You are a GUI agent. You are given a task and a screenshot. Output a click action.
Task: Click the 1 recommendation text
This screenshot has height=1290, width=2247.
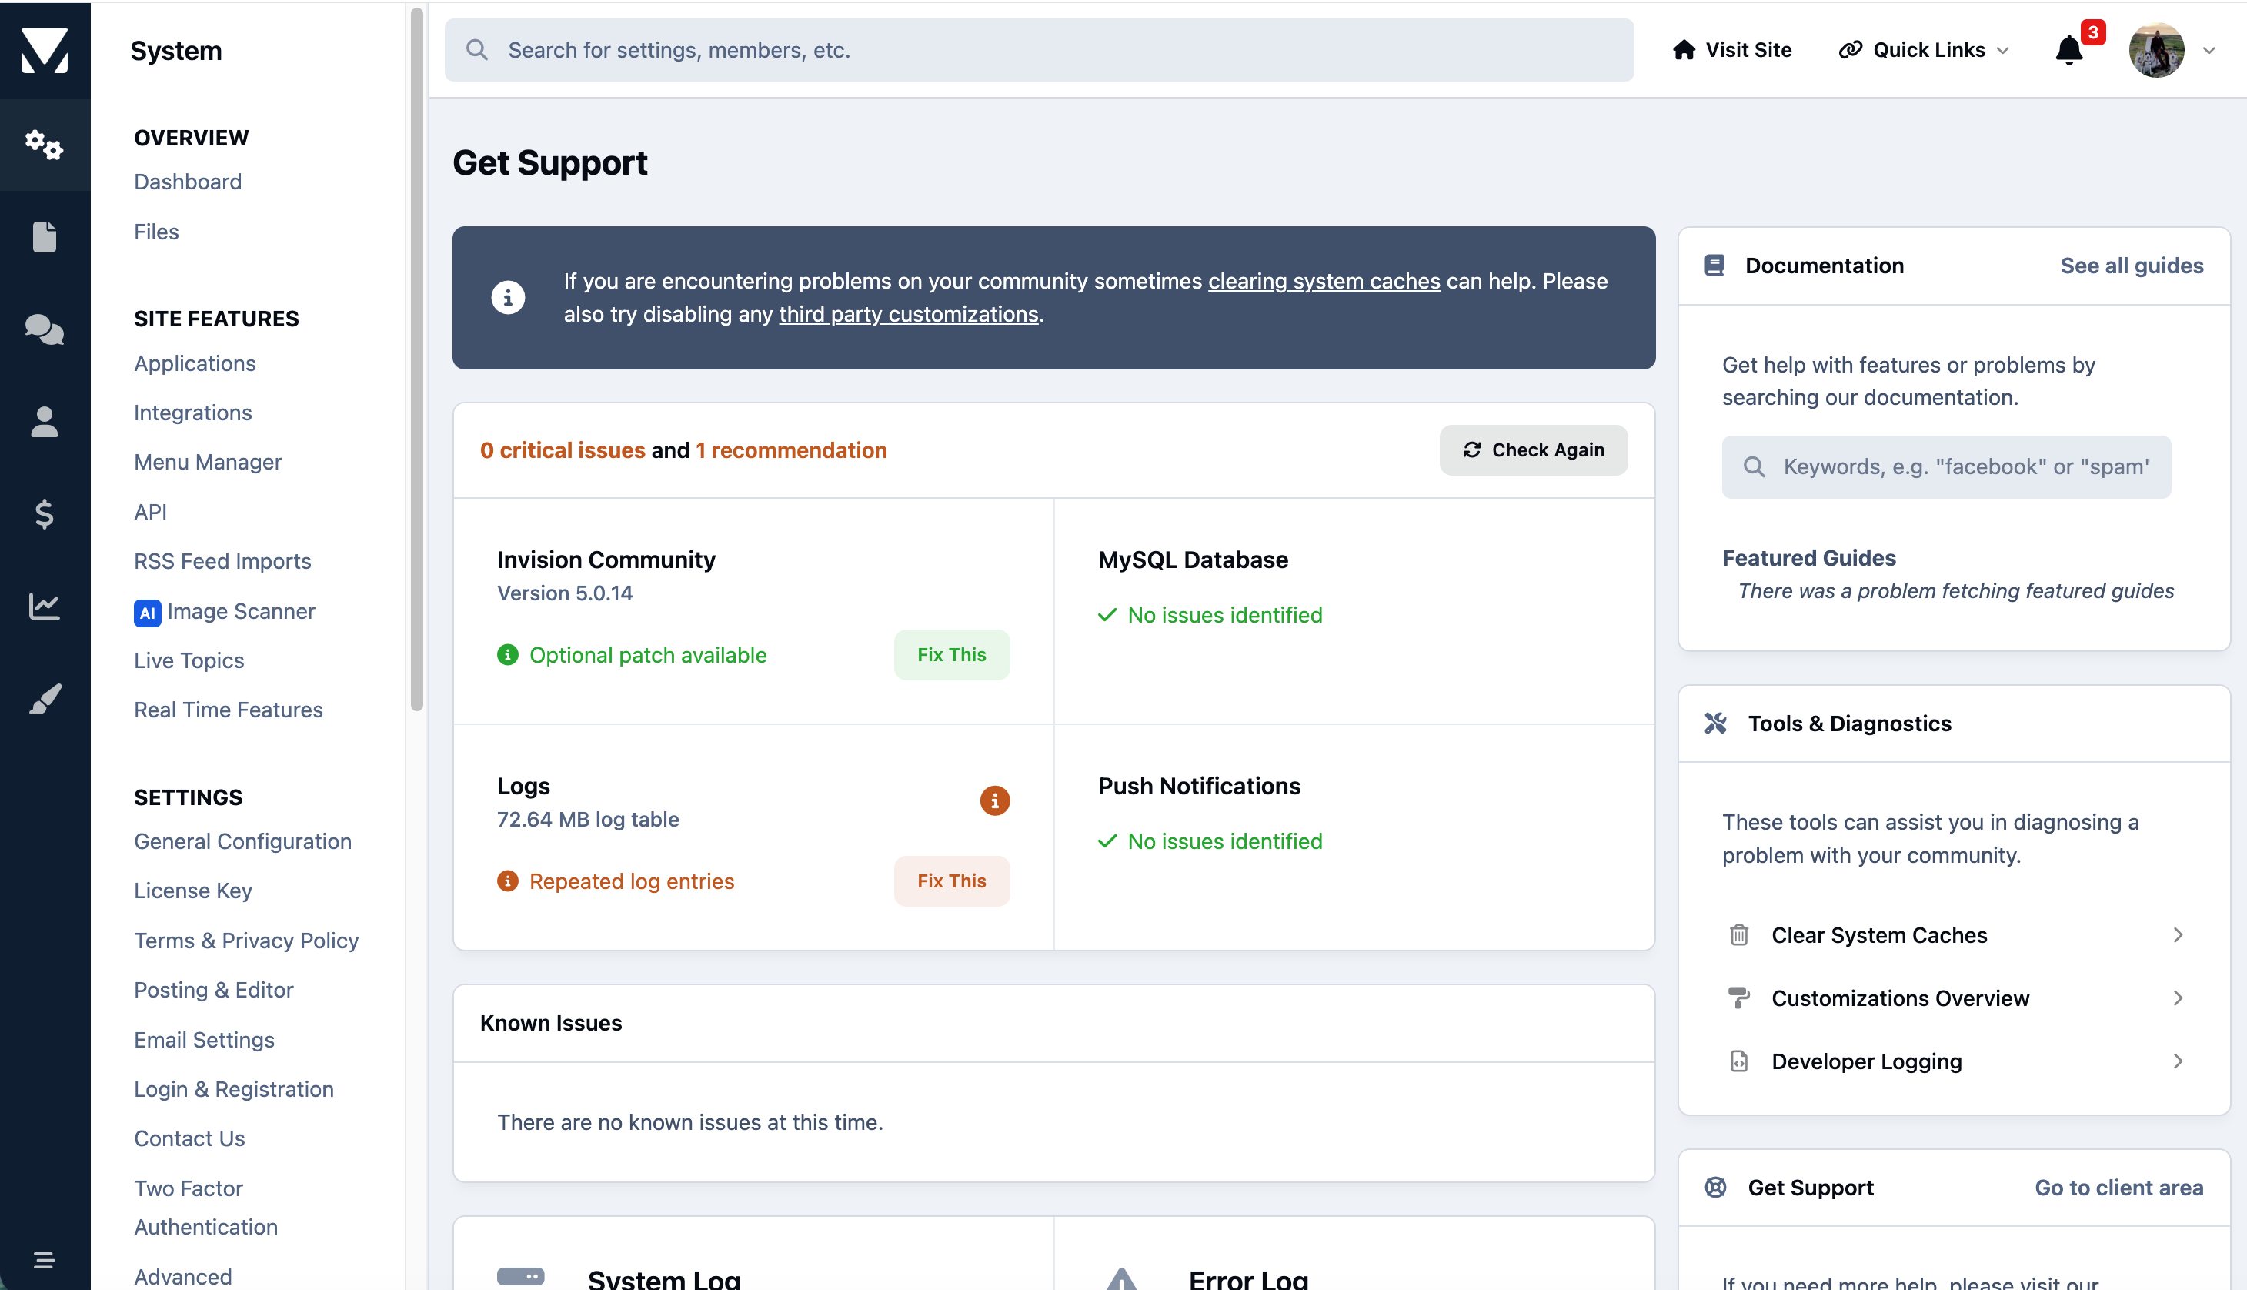point(791,450)
